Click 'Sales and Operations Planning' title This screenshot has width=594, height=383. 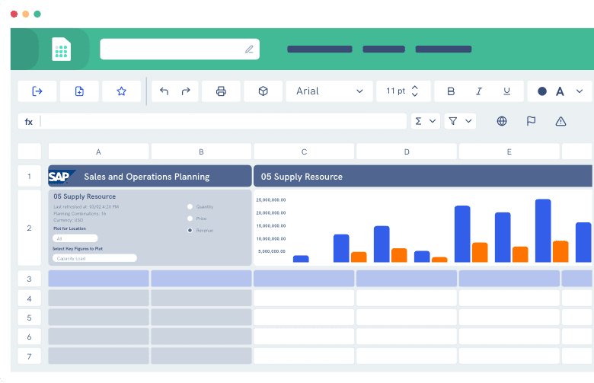147,177
